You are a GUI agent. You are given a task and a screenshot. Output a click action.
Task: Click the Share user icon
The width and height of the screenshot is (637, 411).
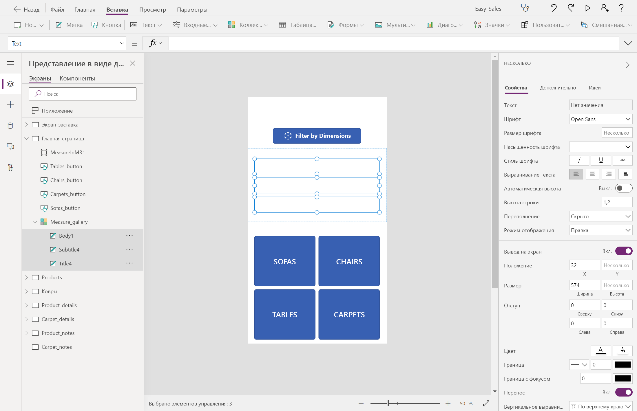point(604,8)
